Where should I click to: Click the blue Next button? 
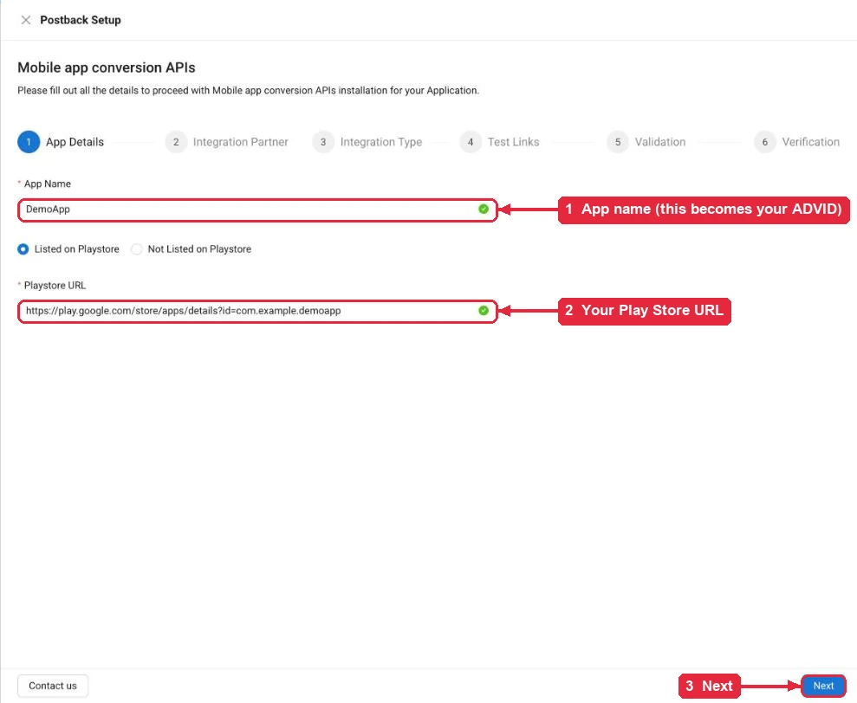(x=823, y=686)
